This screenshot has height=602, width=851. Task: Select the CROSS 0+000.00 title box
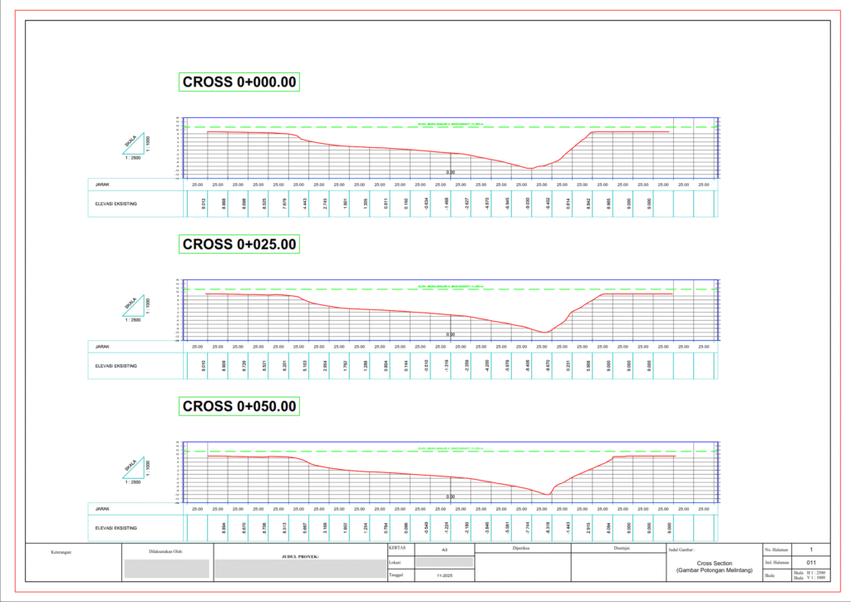click(239, 81)
